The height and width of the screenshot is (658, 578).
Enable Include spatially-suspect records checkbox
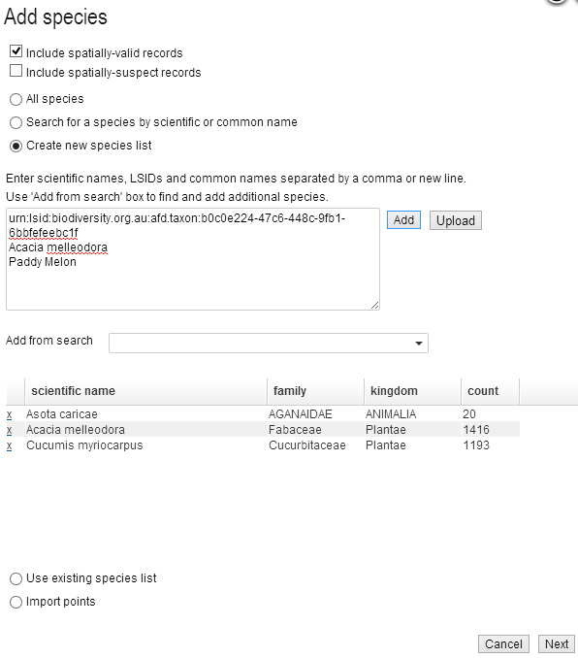16,71
